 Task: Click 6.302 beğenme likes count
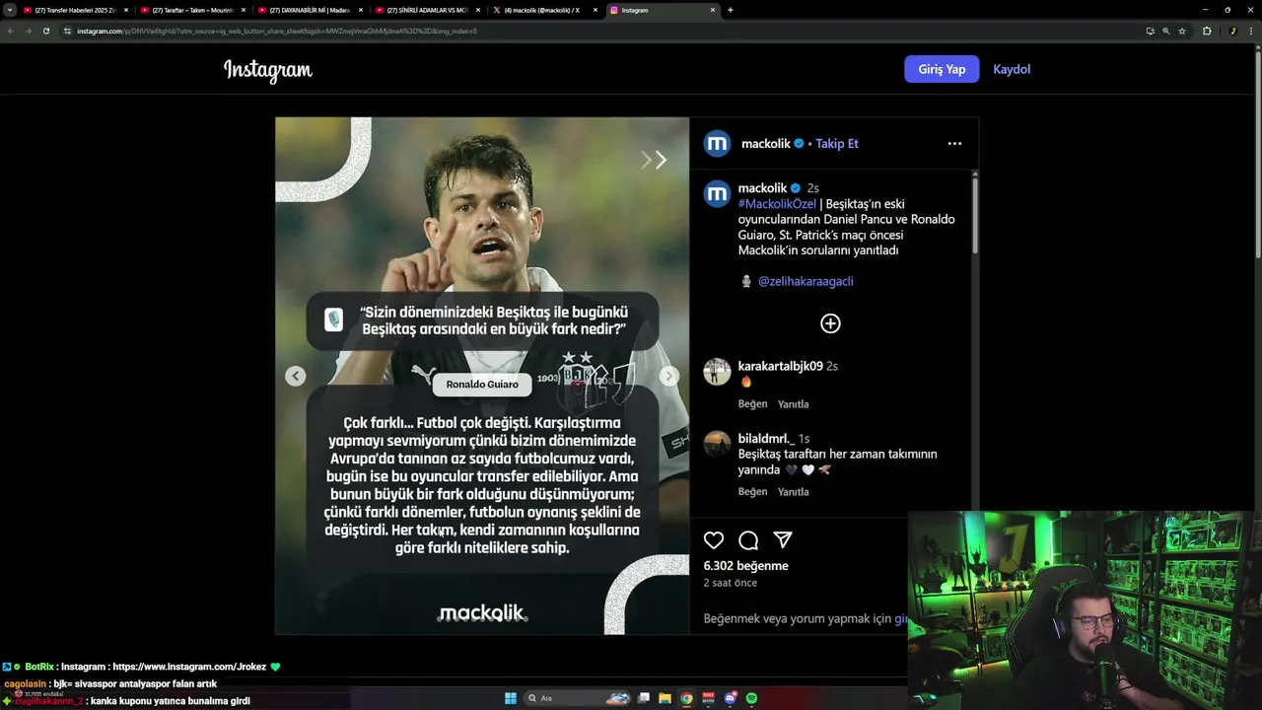(745, 566)
